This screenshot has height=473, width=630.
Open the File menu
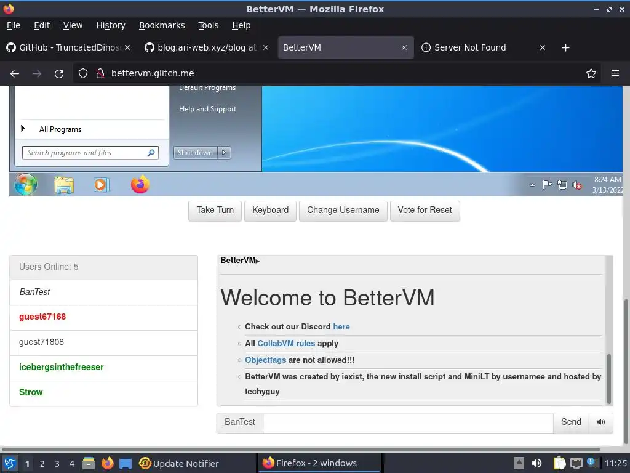click(x=14, y=25)
